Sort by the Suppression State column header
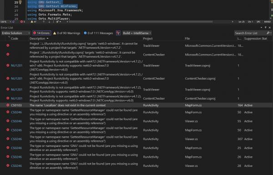Image resolution: width=273 pixels, height=175 pixels. [x=255, y=39]
